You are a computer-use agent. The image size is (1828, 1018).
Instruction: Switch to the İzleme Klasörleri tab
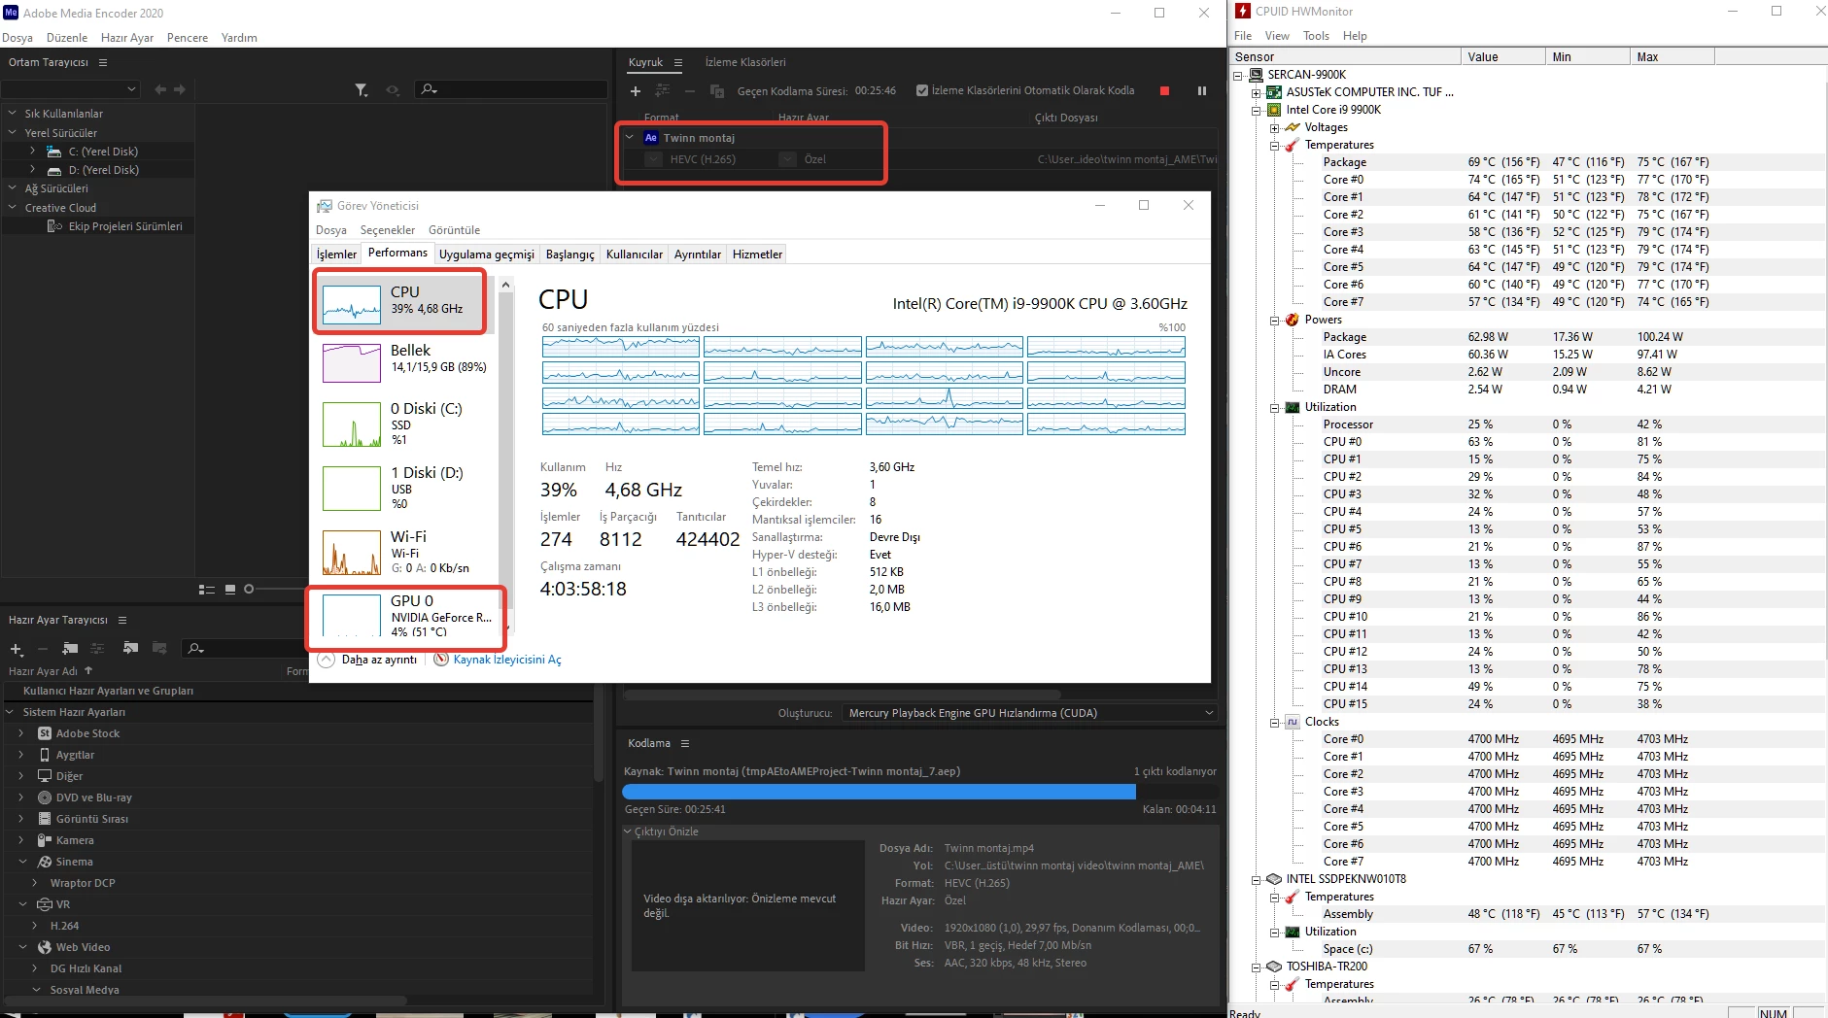[x=745, y=62]
